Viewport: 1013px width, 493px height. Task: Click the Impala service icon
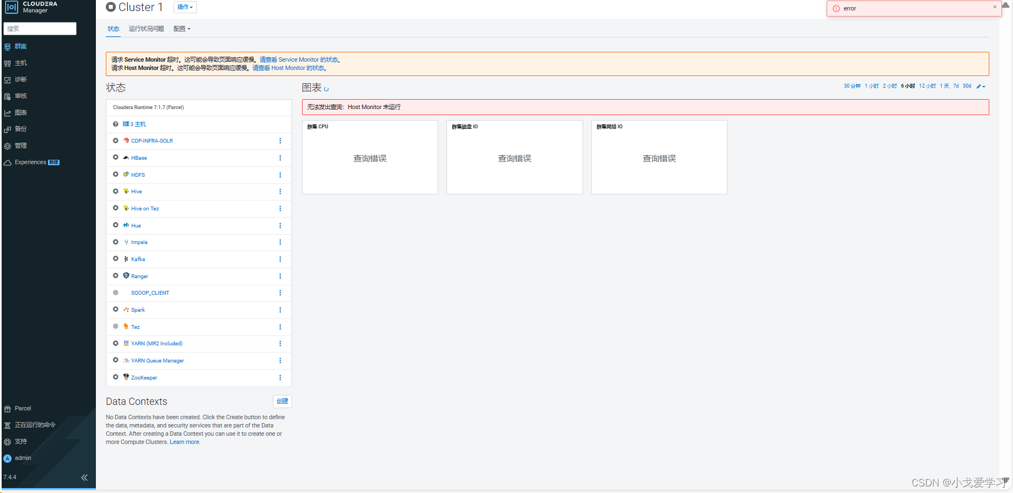tap(126, 242)
